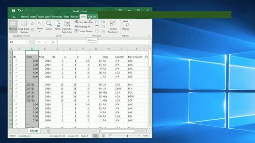Open Custom Views from Workbook Views

point(32,30)
